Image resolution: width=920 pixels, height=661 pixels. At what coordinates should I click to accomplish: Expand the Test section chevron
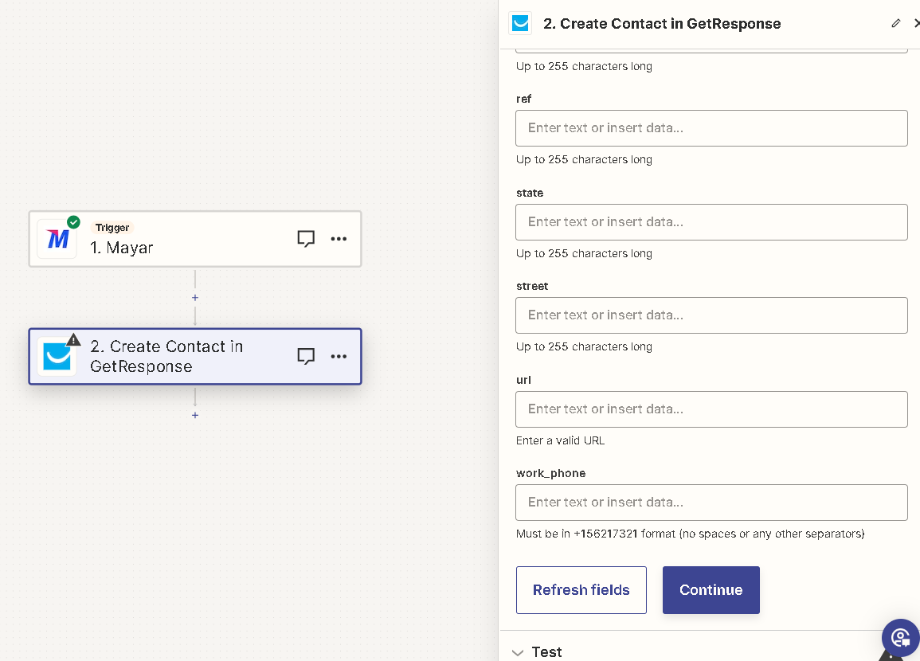pyautogui.click(x=518, y=652)
